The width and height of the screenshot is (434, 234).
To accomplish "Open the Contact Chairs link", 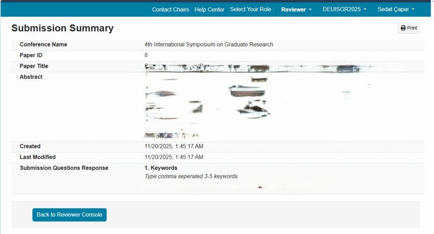I will pyautogui.click(x=170, y=9).
